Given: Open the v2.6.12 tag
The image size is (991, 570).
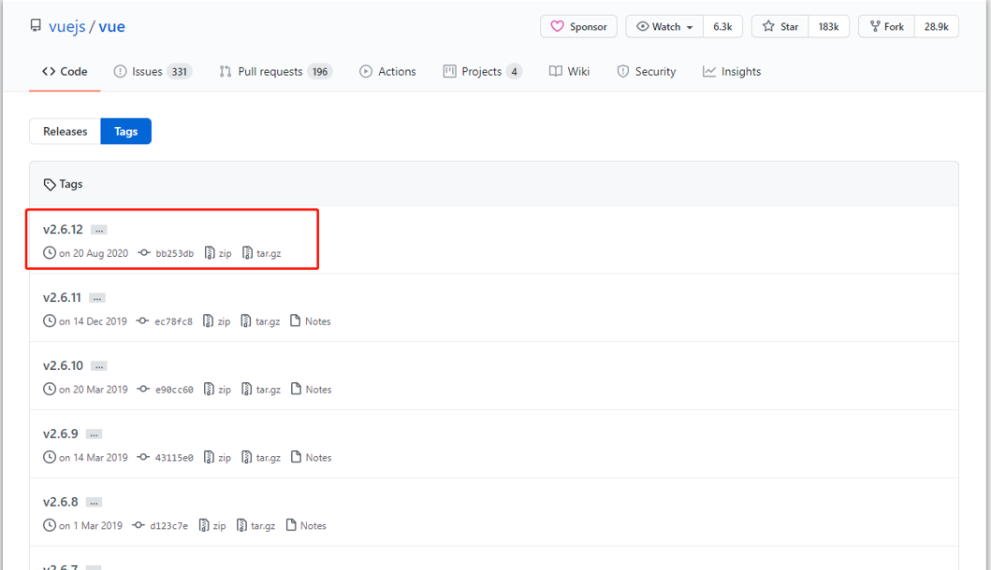Looking at the screenshot, I should tap(63, 229).
